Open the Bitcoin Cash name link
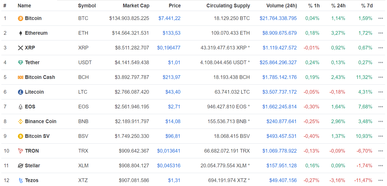387x186 pixels. 40,77
